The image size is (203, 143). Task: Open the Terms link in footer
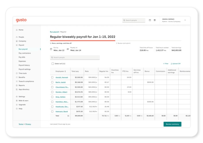[21, 124]
